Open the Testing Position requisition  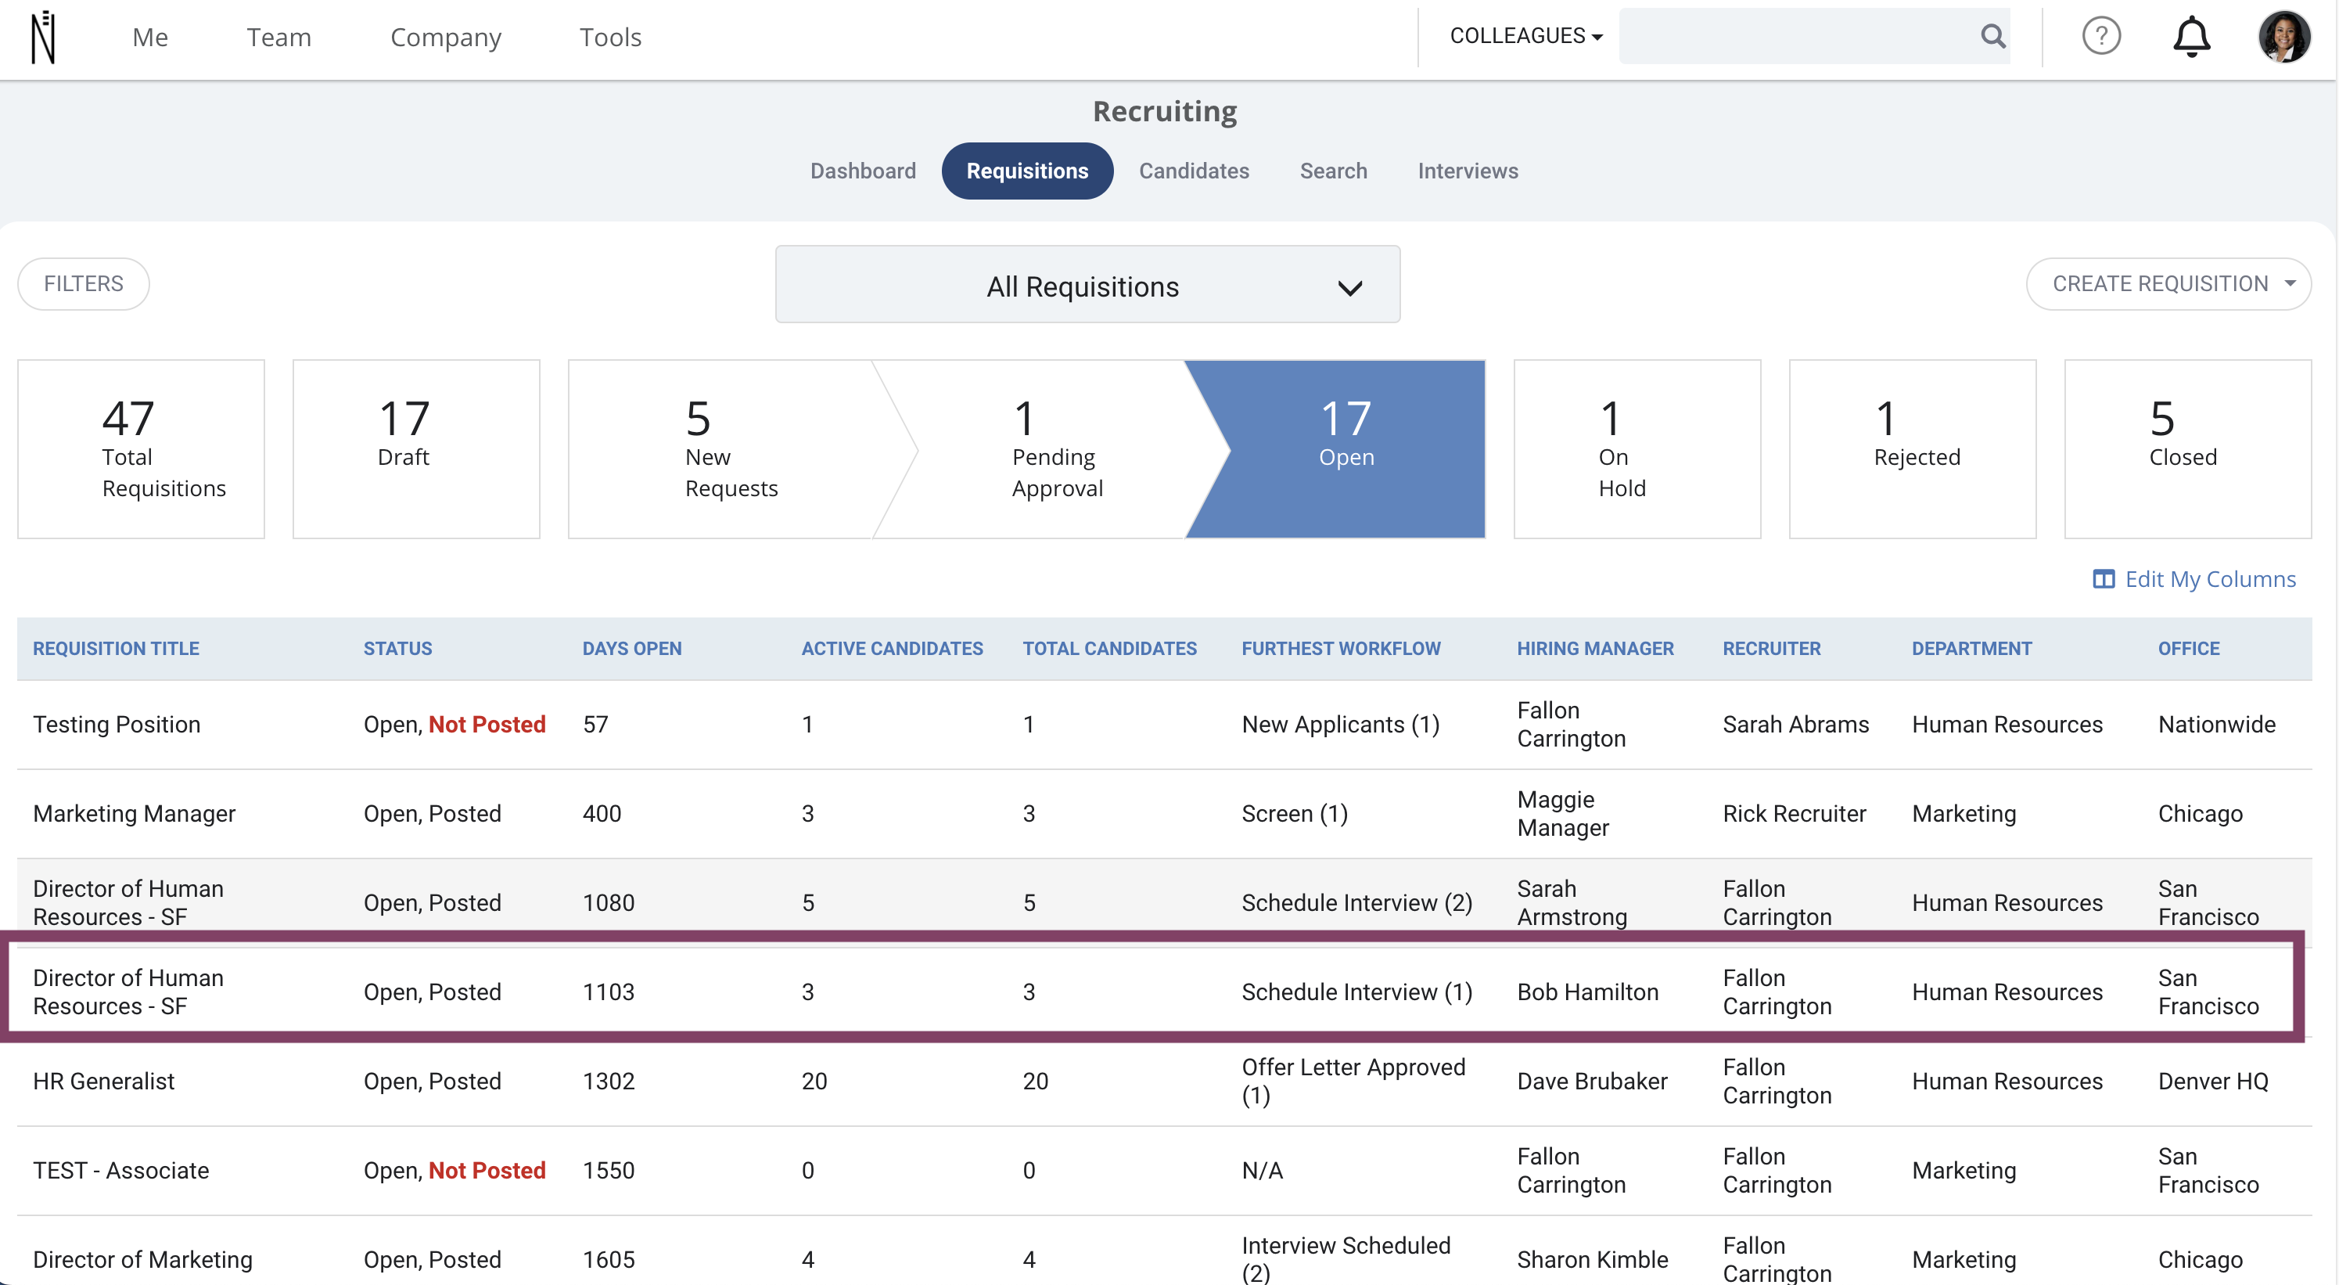pyautogui.click(x=117, y=725)
